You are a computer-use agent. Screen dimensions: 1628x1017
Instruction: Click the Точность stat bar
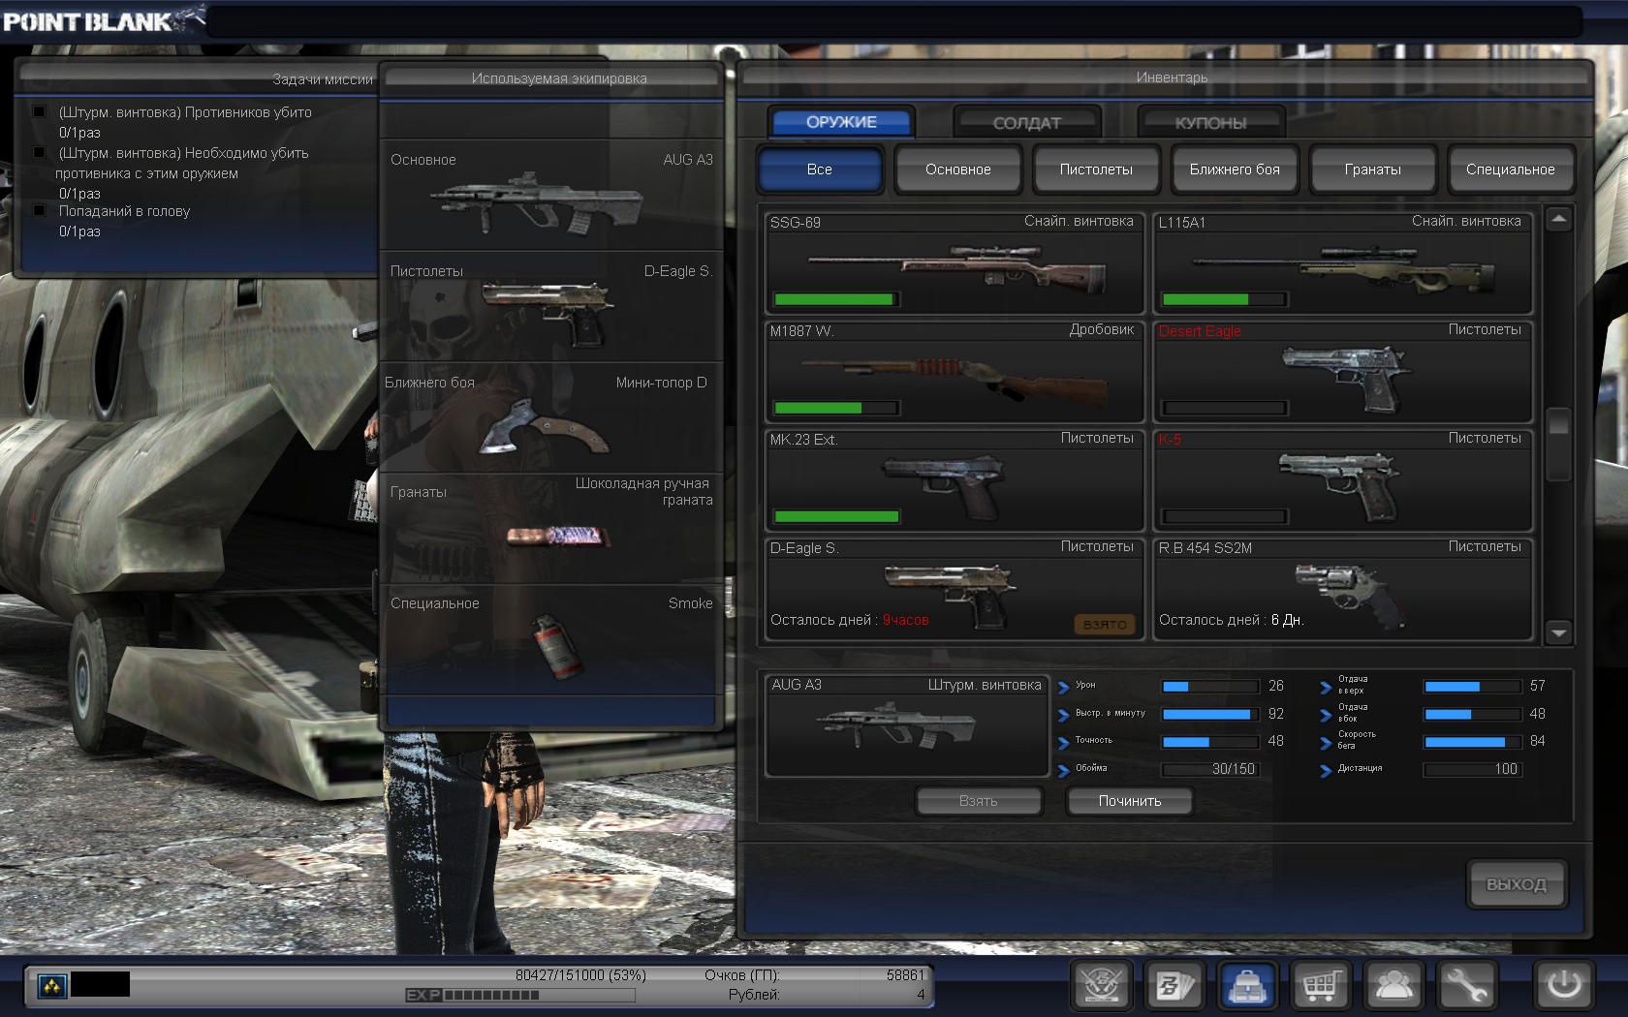tap(1210, 741)
